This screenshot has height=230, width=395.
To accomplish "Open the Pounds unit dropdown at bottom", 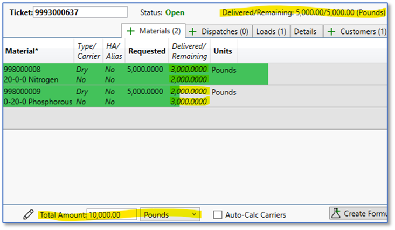I will [170, 214].
